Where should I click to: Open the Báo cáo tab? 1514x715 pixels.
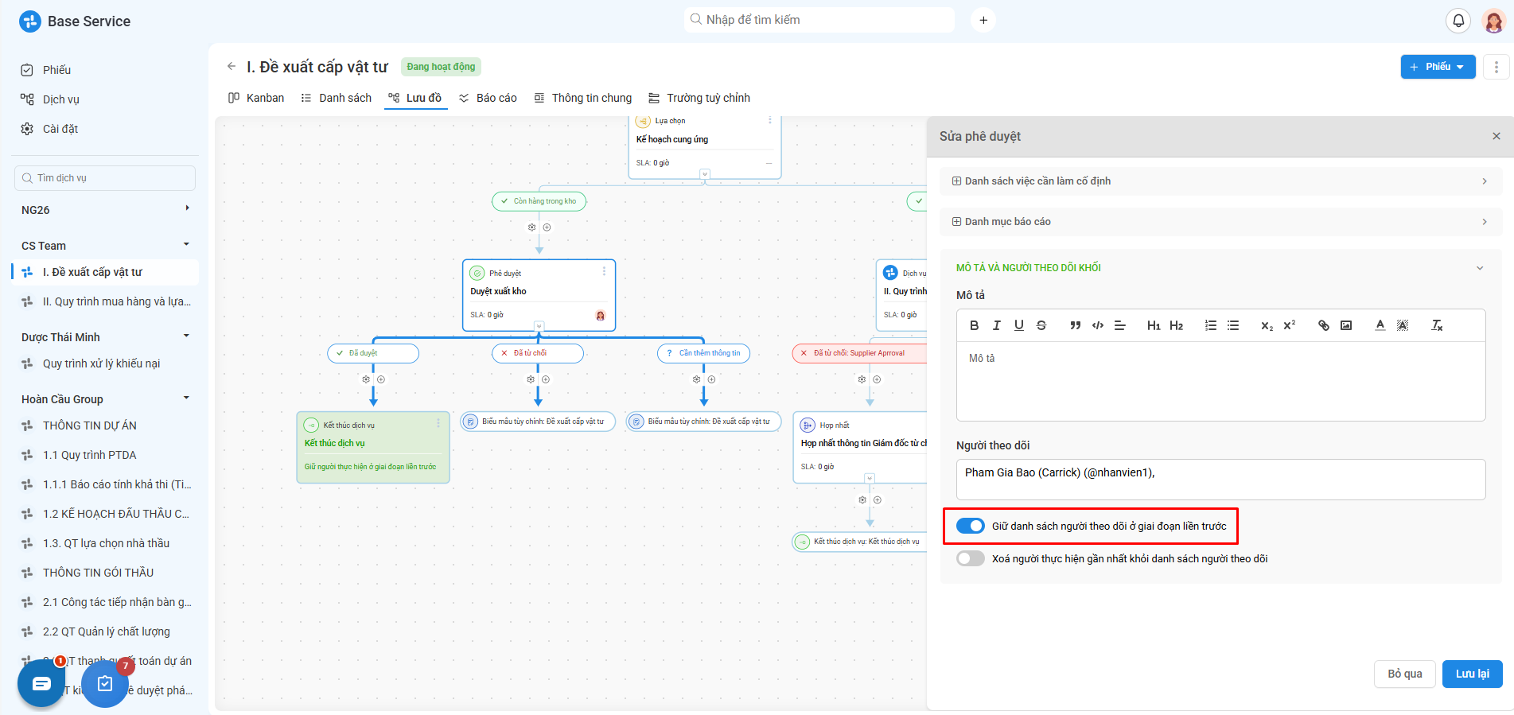pos(488,98)
